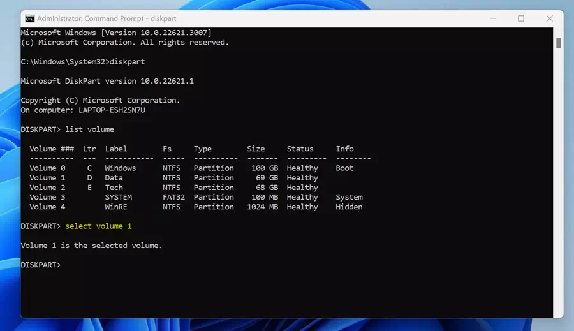Click 'Volume 1' row entry in the table

pos(47,177)
